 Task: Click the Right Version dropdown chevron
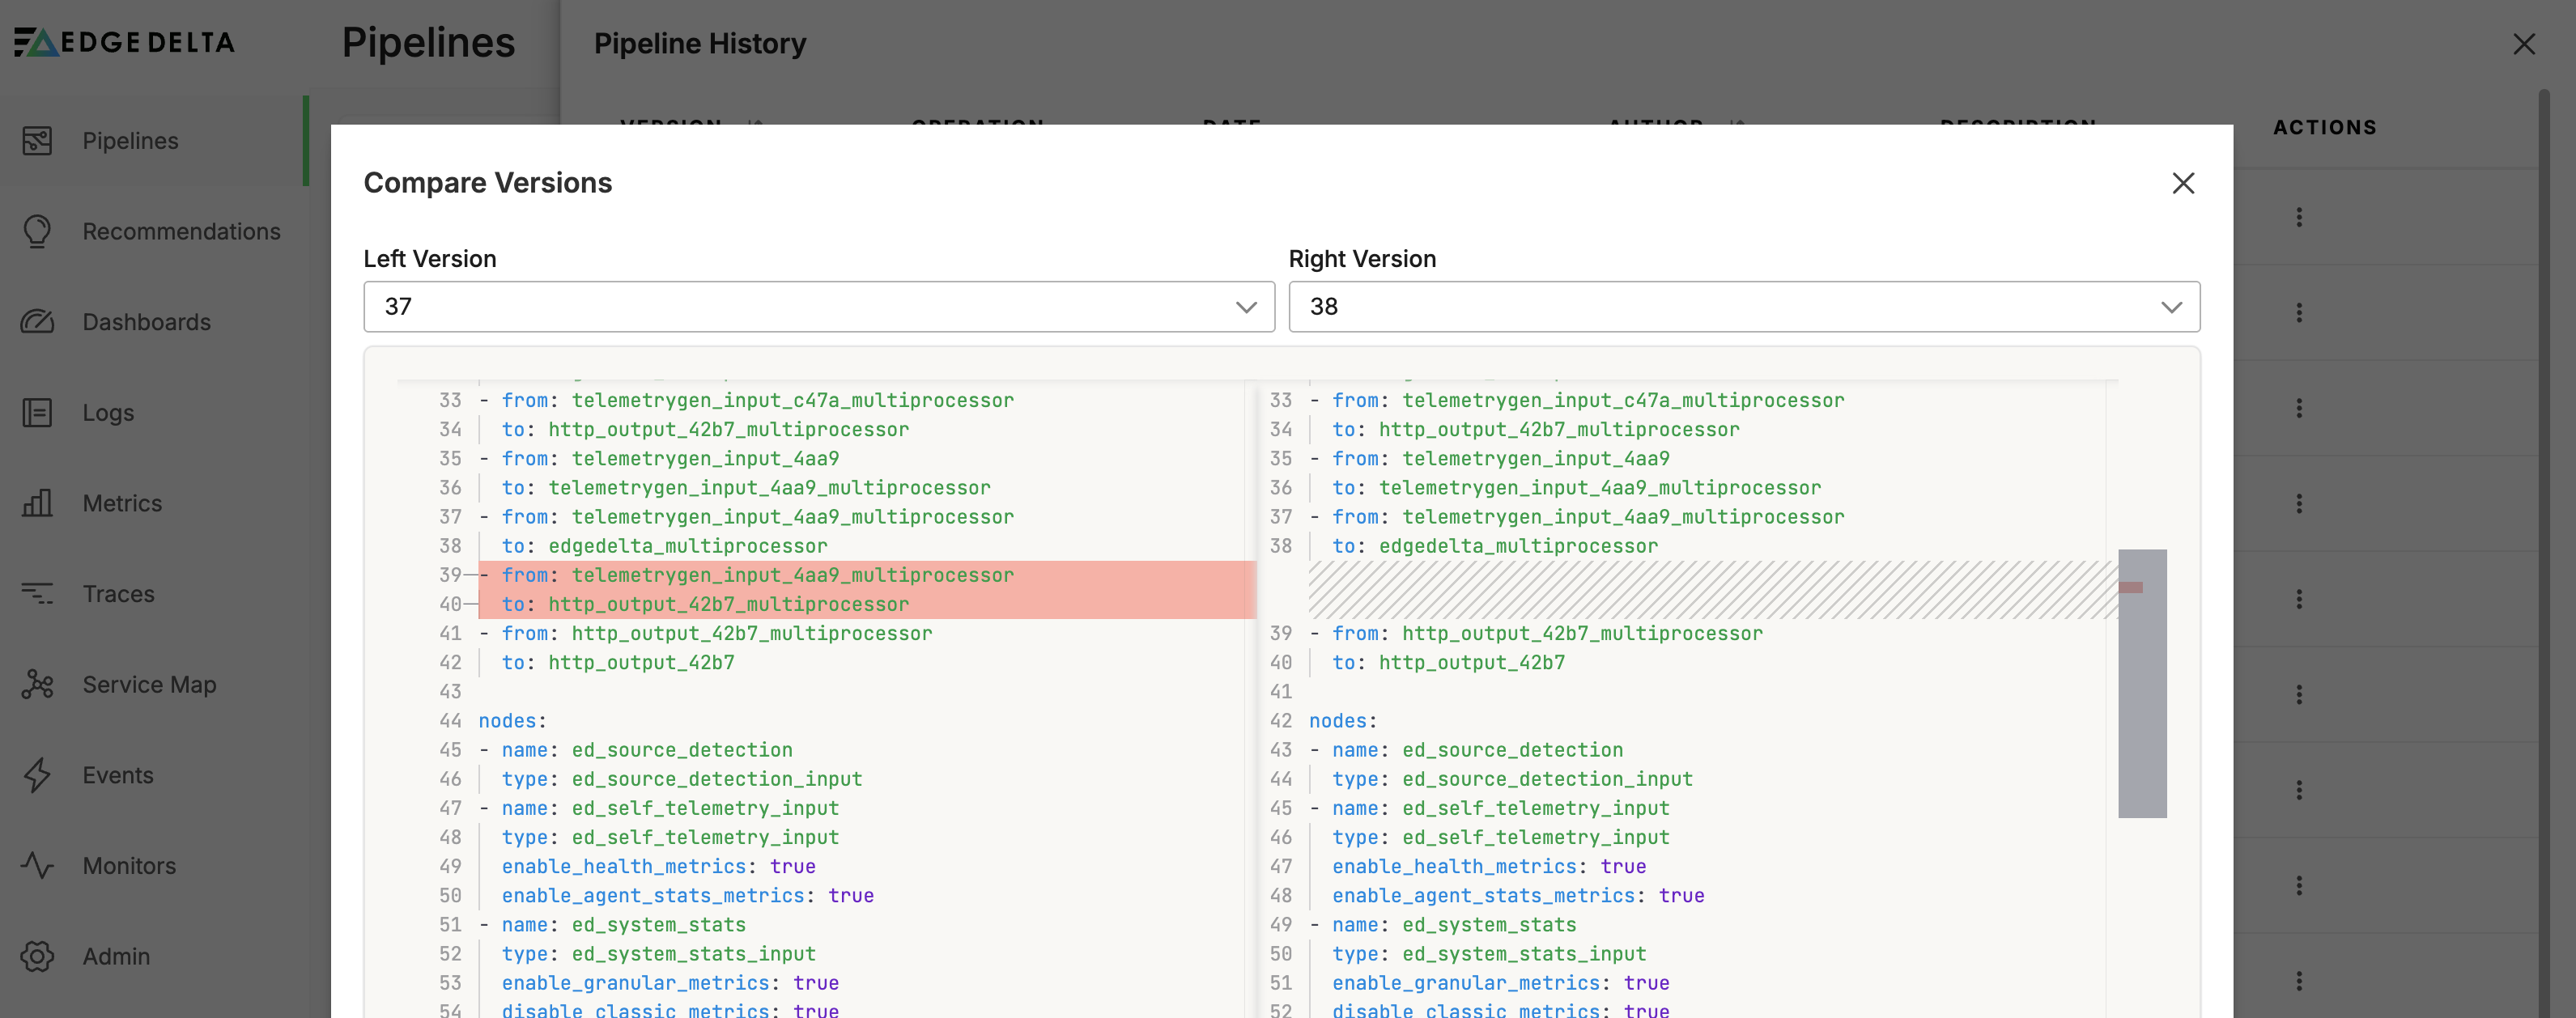(x=2171, y=307)
